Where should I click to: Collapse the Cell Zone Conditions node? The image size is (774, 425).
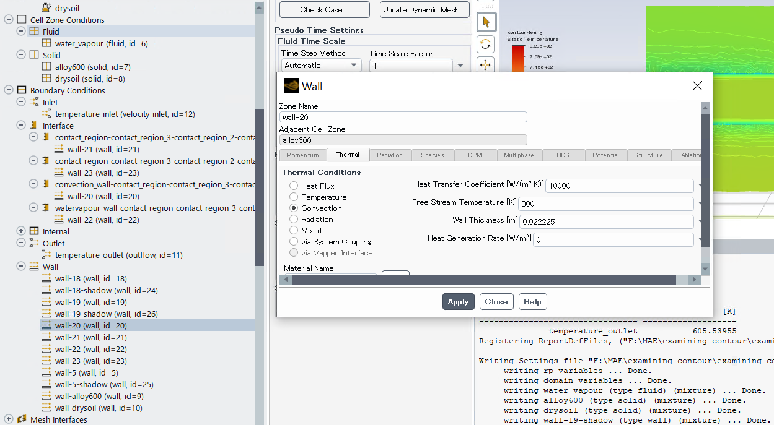(x=9, y=20)
